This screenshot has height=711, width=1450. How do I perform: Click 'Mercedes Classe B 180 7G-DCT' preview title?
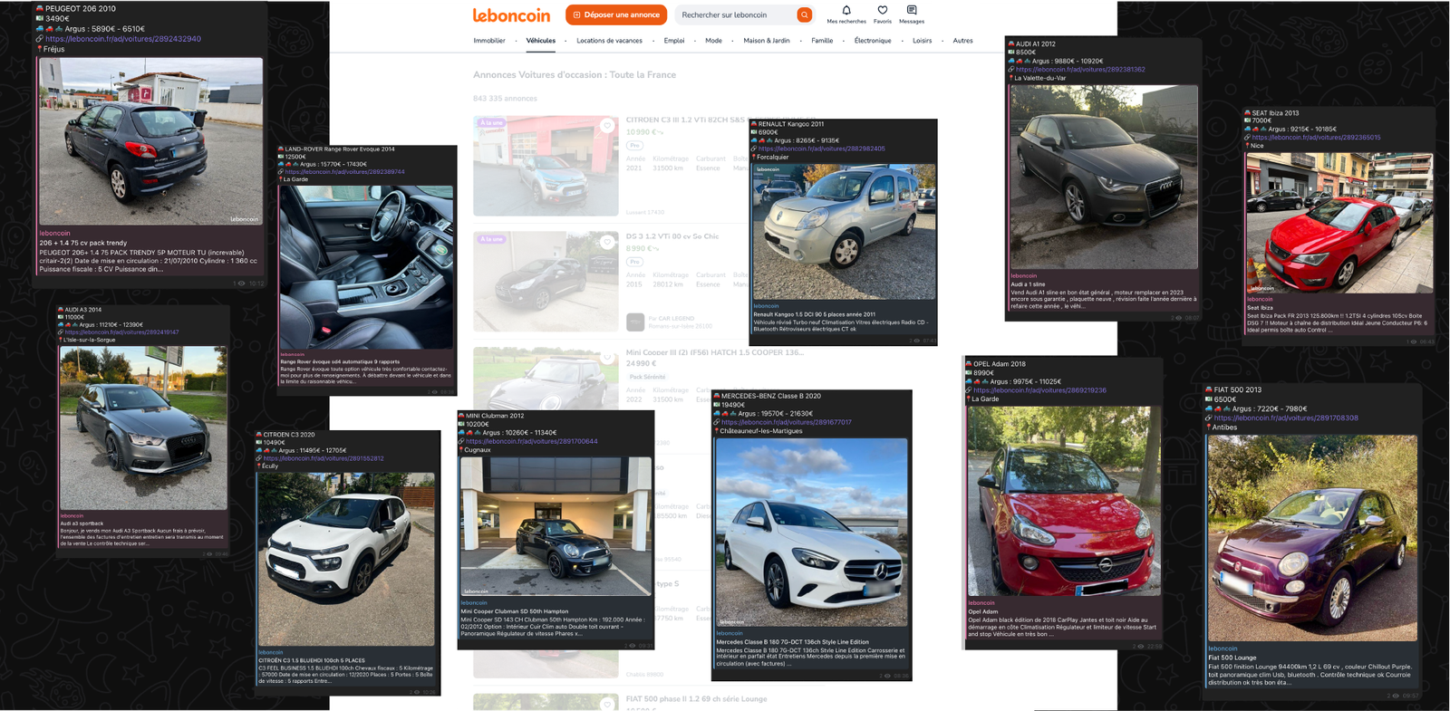point(792,642)
